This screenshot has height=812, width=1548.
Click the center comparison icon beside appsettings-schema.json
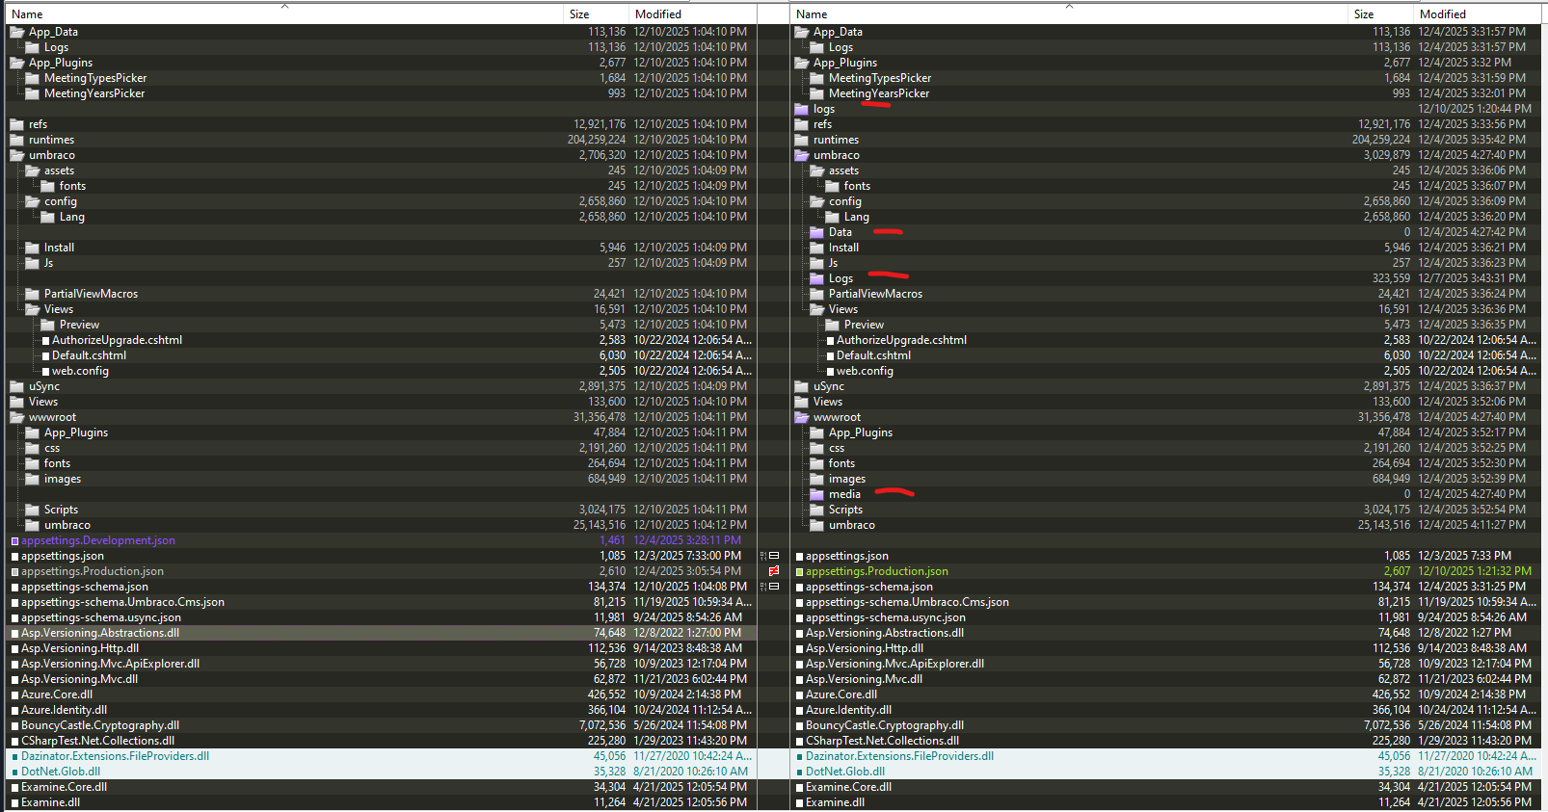773,587
